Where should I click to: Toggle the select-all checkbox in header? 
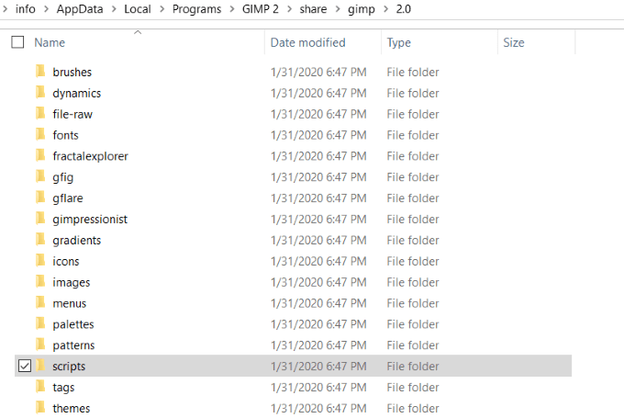[x=17, y=42]
